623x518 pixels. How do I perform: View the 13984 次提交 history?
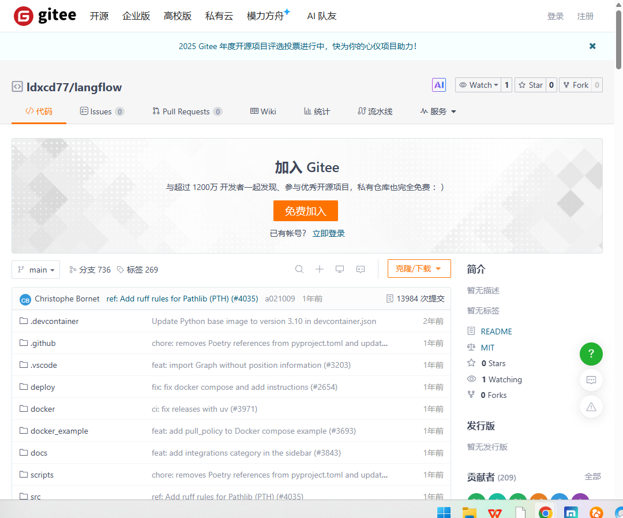415,299
